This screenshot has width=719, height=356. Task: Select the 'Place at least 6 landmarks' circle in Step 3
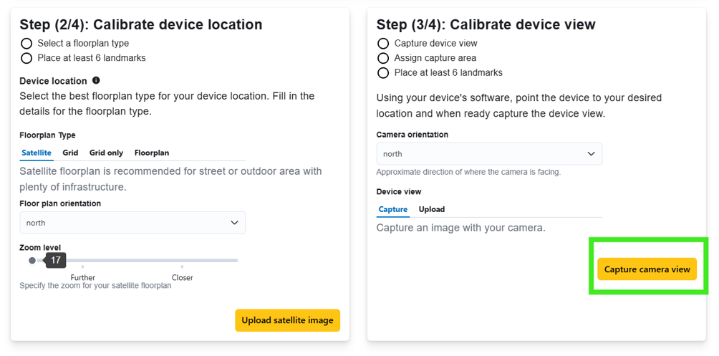[383, 73]
